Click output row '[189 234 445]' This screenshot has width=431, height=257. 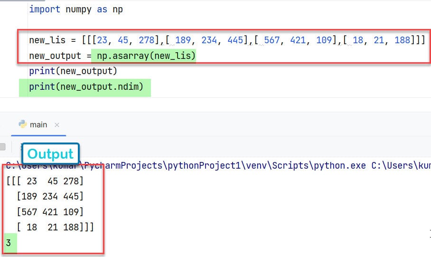50,197
